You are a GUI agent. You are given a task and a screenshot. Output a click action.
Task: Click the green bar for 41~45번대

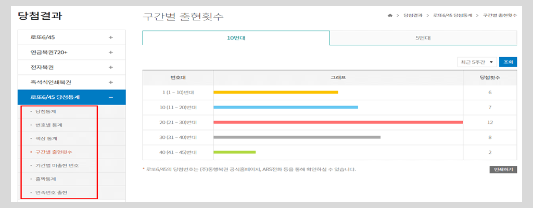pos(235,152)
